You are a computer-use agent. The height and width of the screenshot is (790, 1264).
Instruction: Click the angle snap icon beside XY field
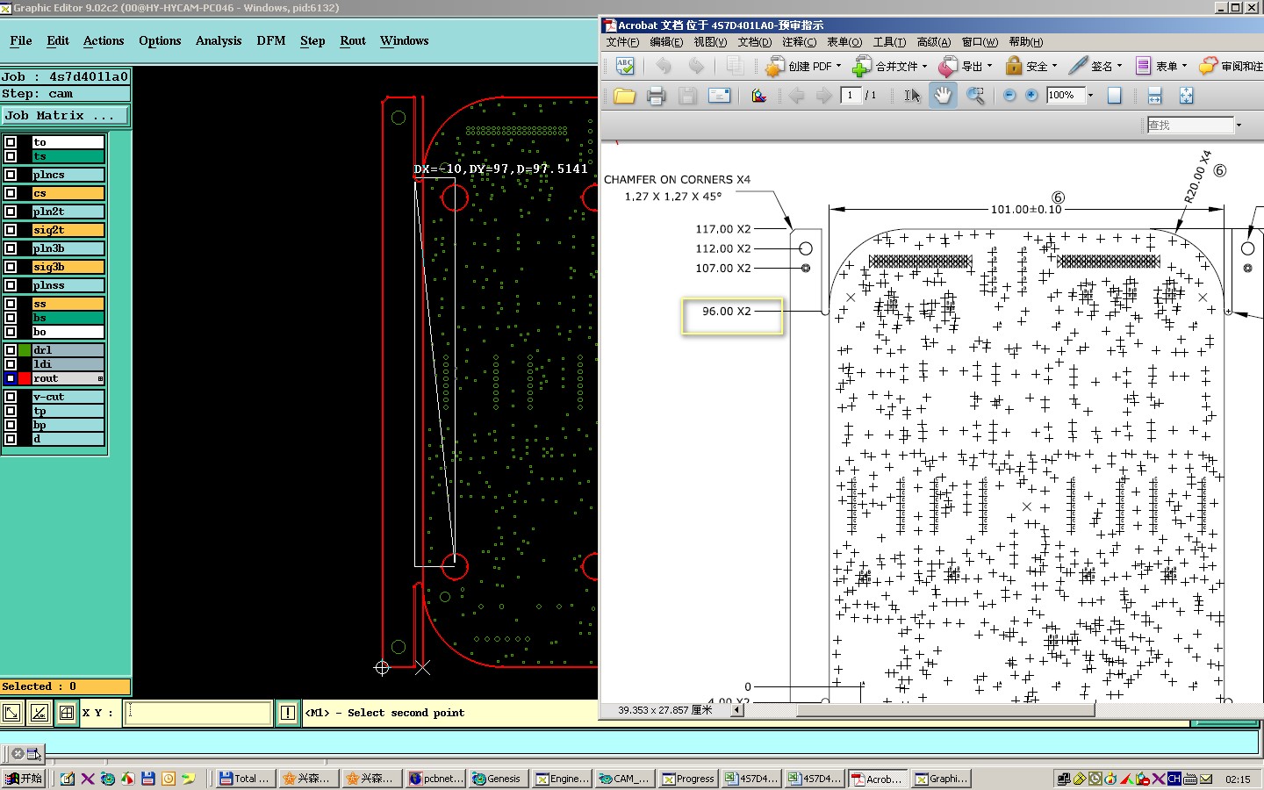tap(39, 713)
